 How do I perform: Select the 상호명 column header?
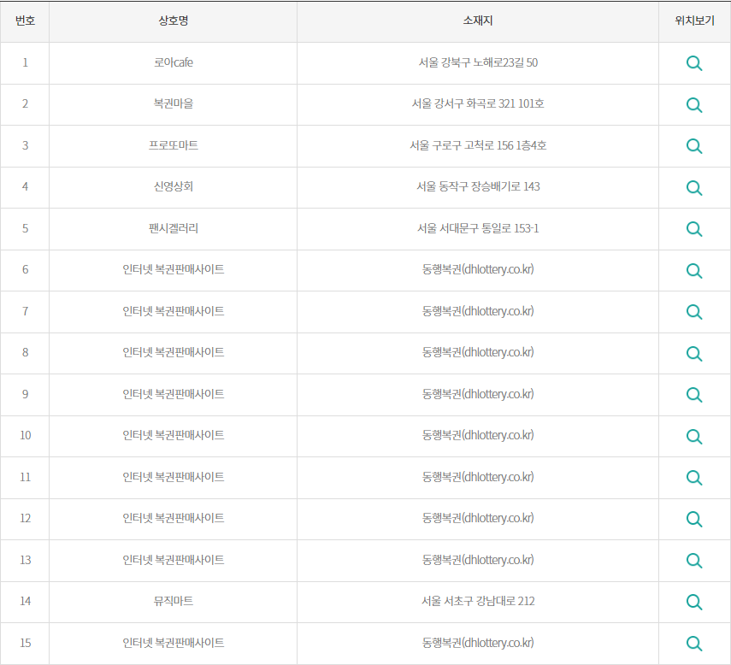[172, 21]
